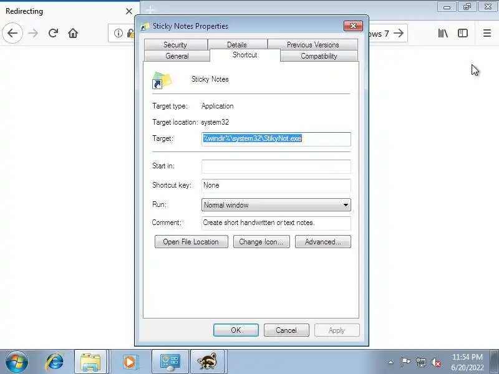Click the Sticky Notes shortcut icon in dialog
This screenshot has height=374, width=499.
pyautogui.click(x=162, y=80)
